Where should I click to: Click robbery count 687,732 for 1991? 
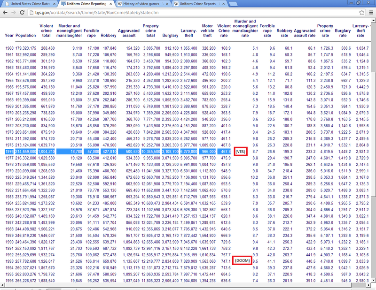click(x=109, y=248)
